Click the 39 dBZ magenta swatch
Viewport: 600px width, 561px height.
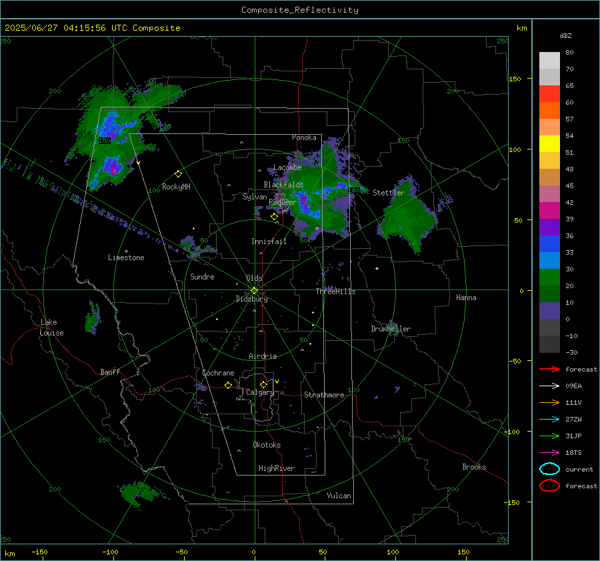pos(549,210)
